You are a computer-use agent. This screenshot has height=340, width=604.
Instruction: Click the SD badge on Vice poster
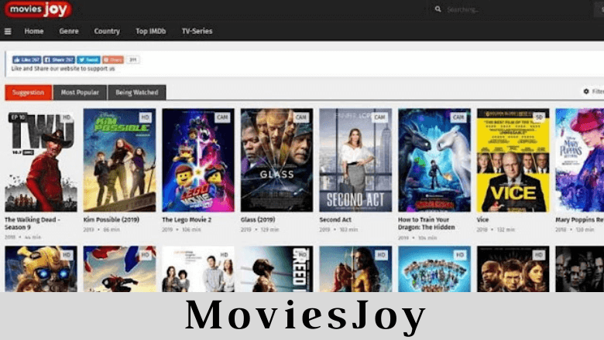539,117
